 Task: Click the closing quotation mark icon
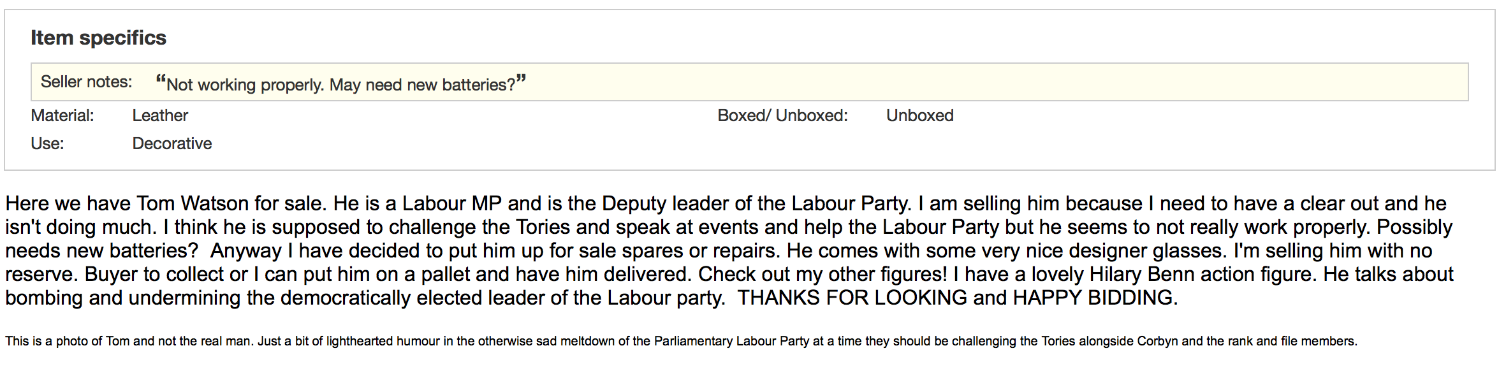pos(521,78)
